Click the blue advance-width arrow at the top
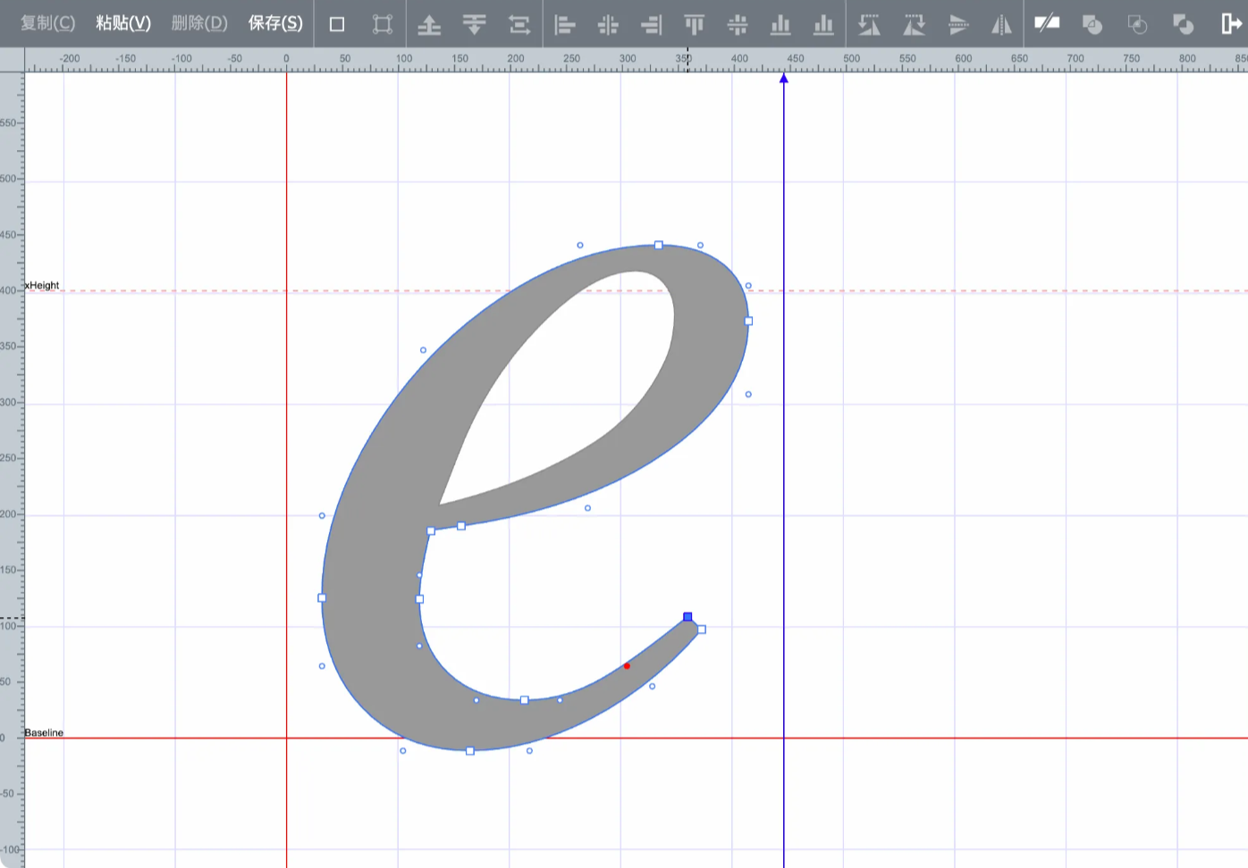Screen dimensions: 1248x868 tap(784, 79)
